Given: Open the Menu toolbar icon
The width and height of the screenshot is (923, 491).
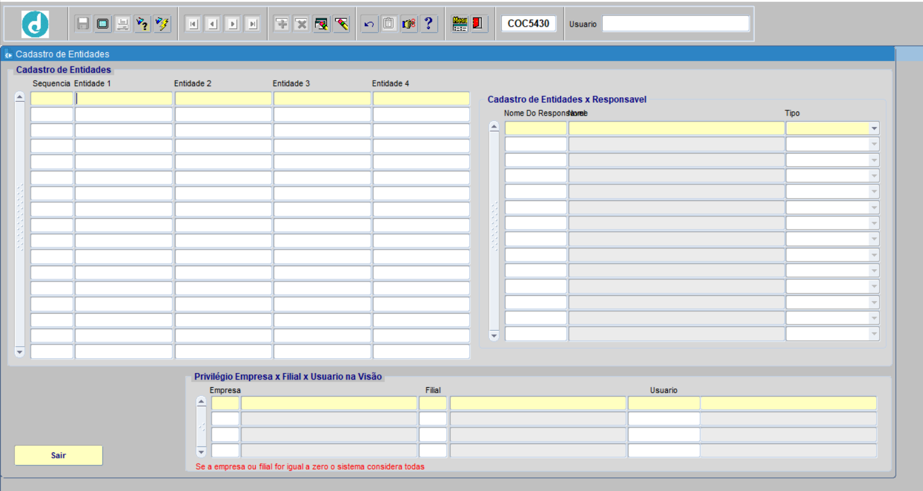Looking at the screenshot, I should [x=460, y=24].
